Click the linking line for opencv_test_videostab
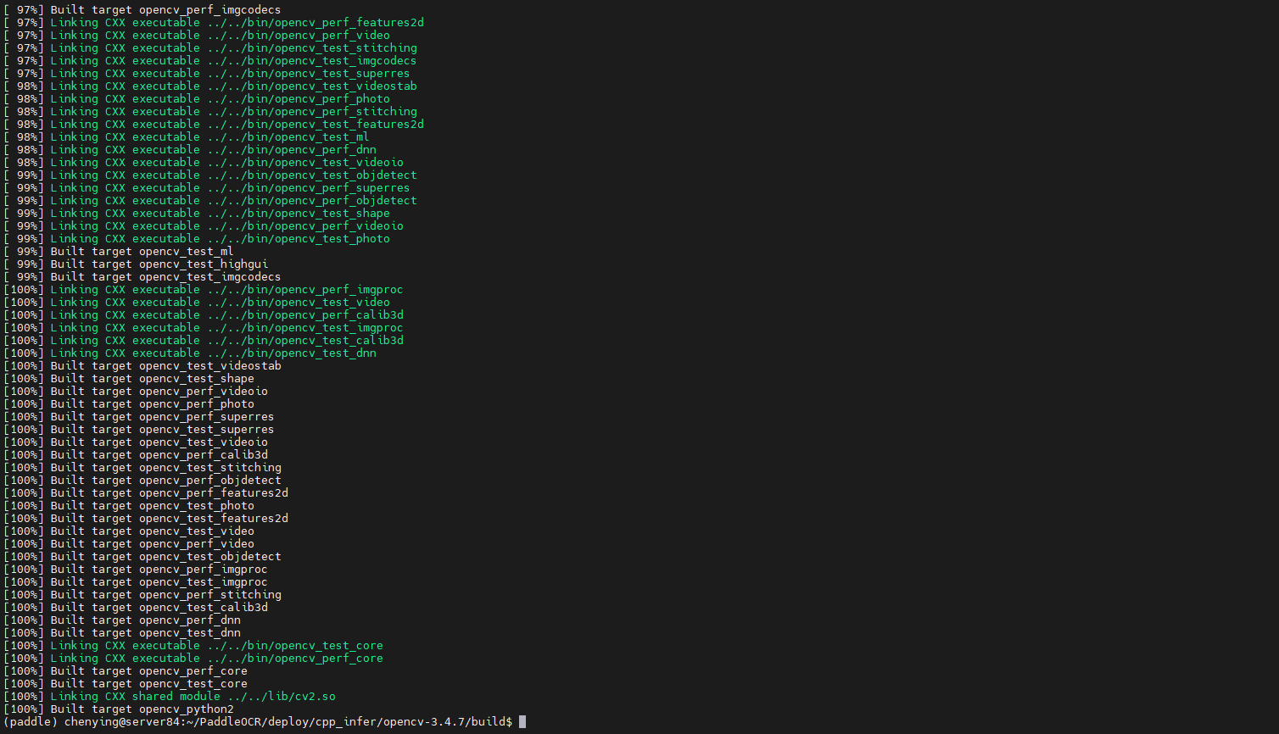The height and width of the screenshot is (734, 1279). point(210,86)
